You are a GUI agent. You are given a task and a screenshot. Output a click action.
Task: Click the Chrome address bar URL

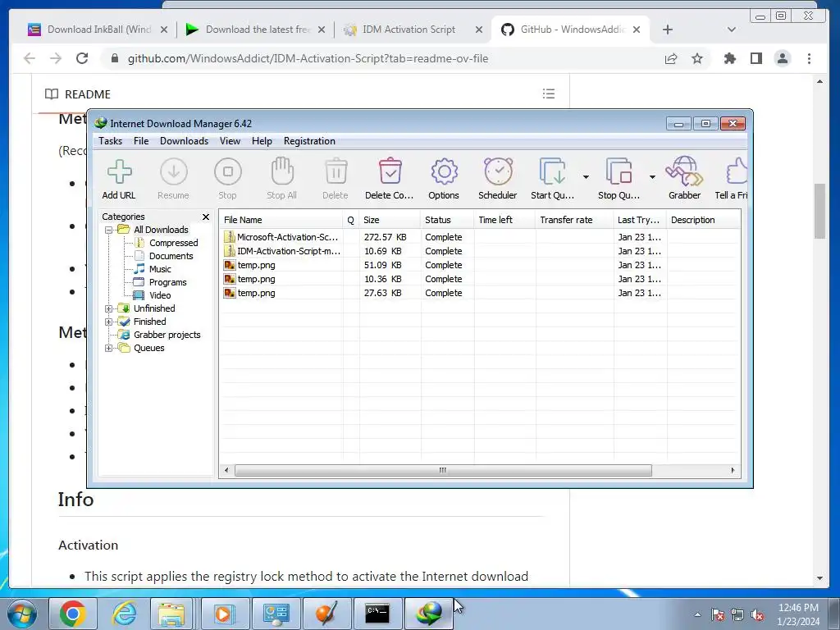[308, 58]
